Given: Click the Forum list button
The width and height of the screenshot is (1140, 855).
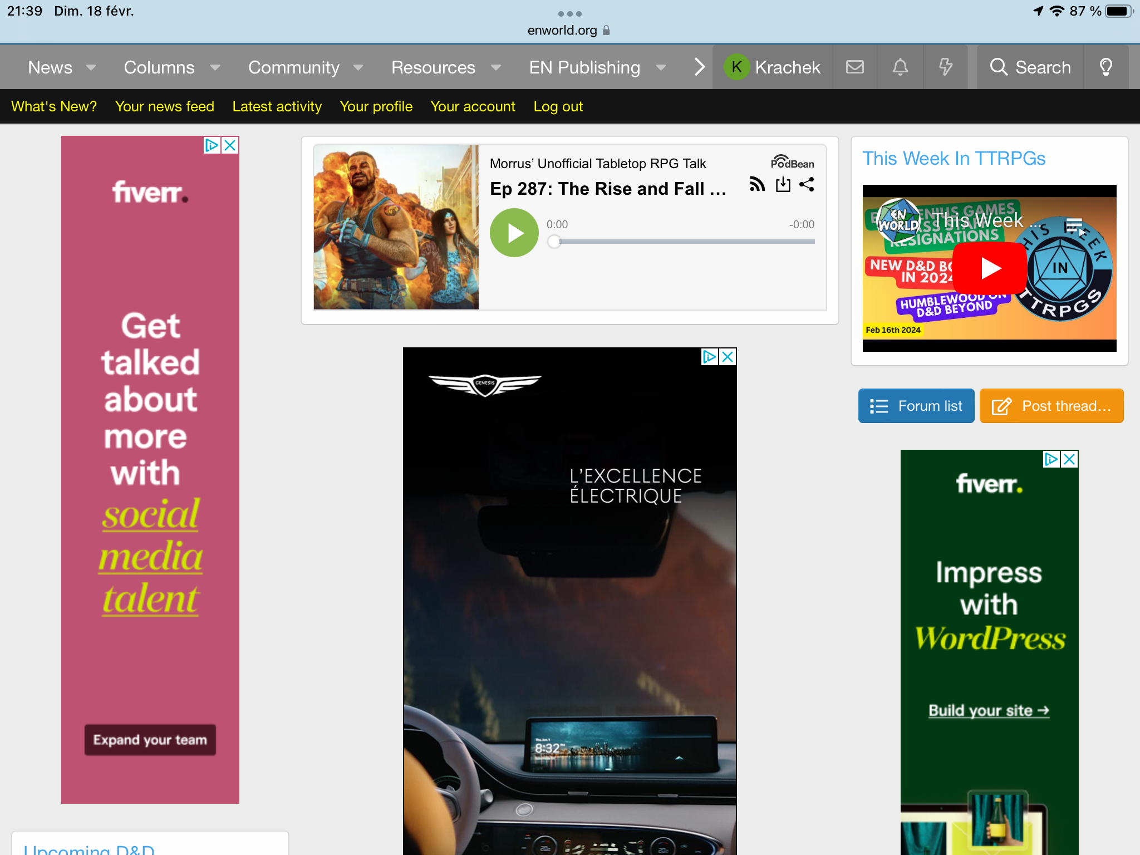Looking at the screenshot, I should [x=916, y=406].
